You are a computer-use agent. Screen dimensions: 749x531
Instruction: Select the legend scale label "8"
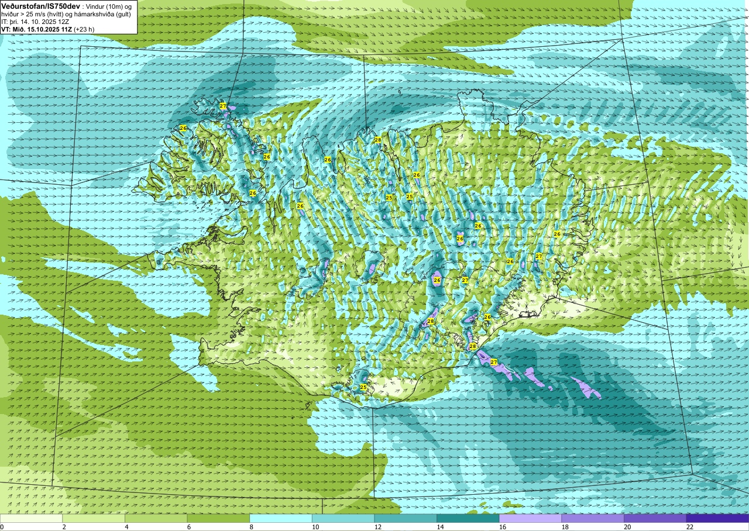pyautogui.click(x=250, y=527)
